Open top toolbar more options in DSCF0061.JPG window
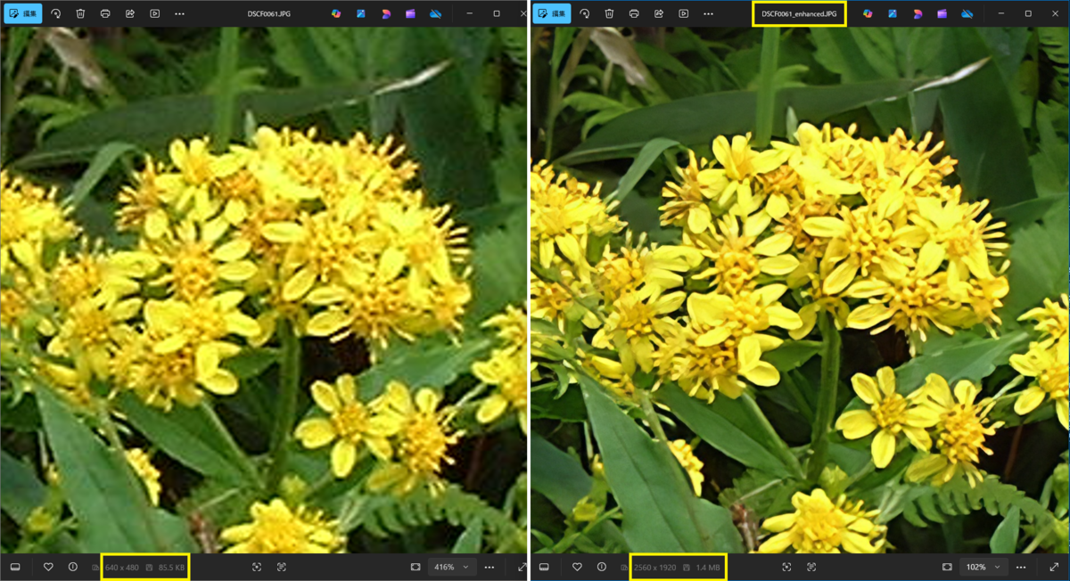Screen dimensions: 1070x581 click(x=180, y=13)
